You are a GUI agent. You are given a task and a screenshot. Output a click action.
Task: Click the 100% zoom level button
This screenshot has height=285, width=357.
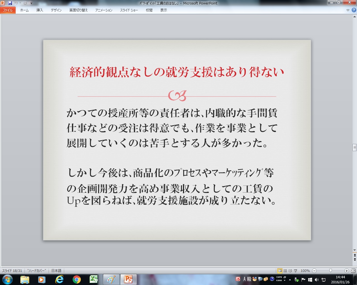pos(305,271)
